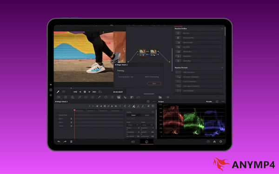This screenshot has width=279, height=174.
Task: Go to home project manager icon
Action: 214,142
